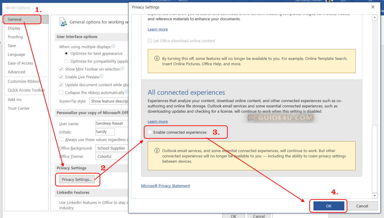Toggle the Enable Live Preview checkbox
384x218 pixels.
61,77
